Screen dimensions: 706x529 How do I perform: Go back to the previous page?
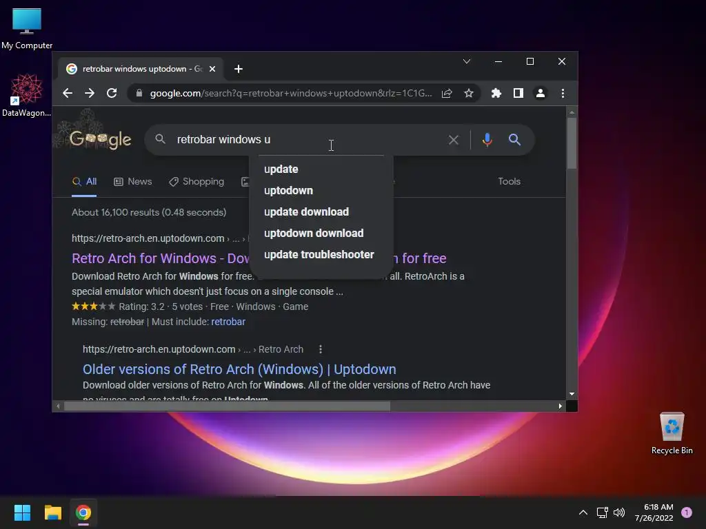point(68,93)
